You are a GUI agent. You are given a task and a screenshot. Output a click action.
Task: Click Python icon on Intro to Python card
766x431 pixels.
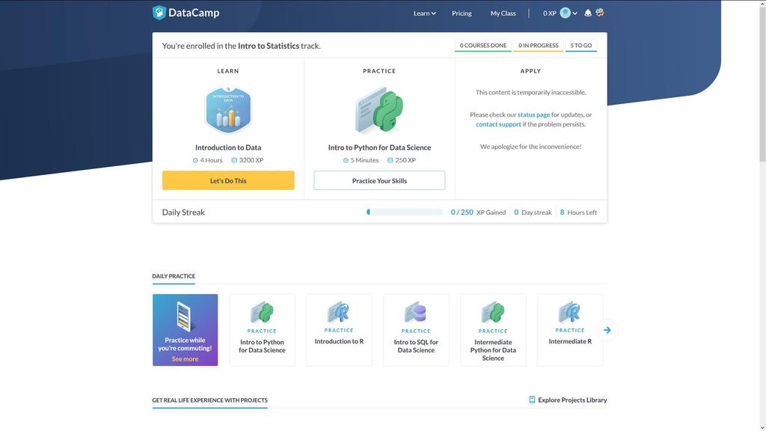pyautogui.click(x=262, y=313)
